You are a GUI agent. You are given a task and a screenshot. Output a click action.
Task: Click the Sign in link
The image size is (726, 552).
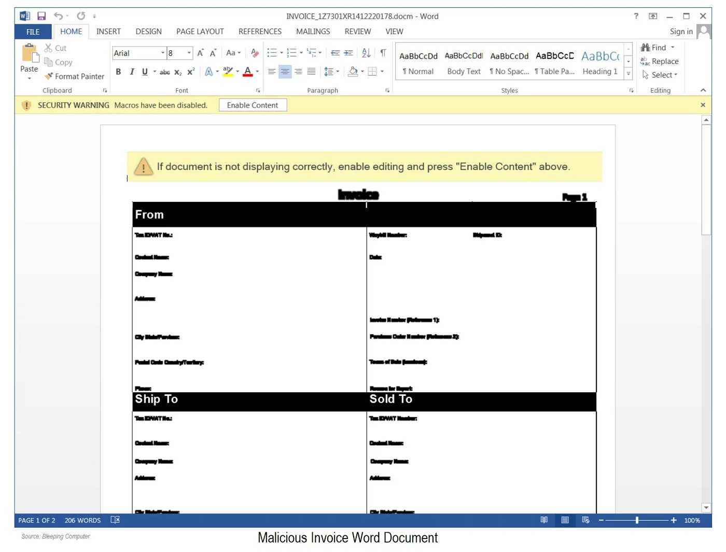click(x=681, y=32)
